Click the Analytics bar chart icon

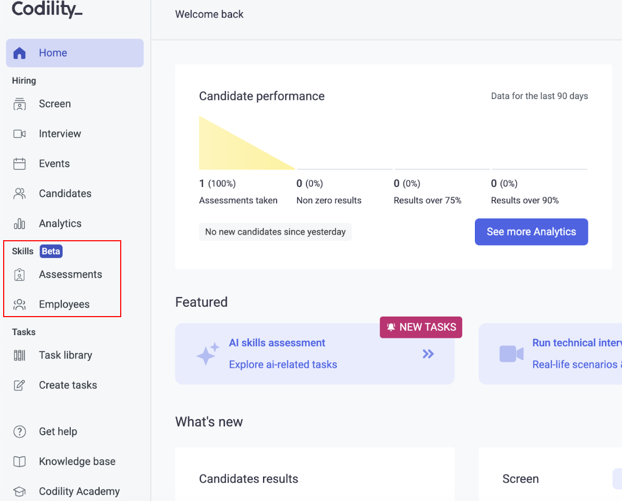click(20, 224)
